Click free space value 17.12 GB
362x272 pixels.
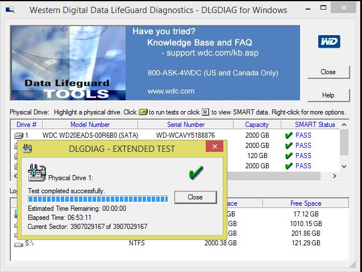coord(306,214)
